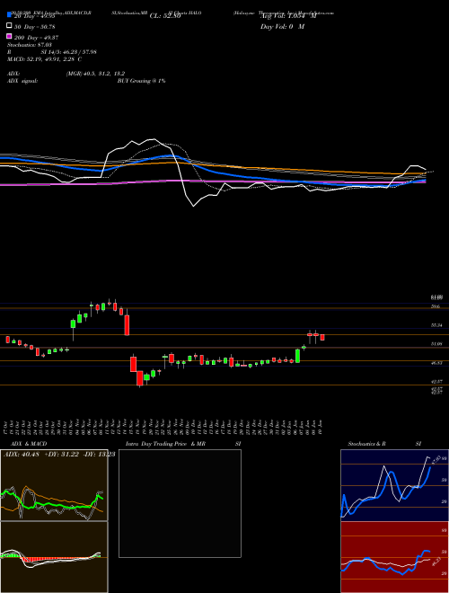Click the 'Stochastics: 87.03' reading
The image size is (449, 593).
30,45
